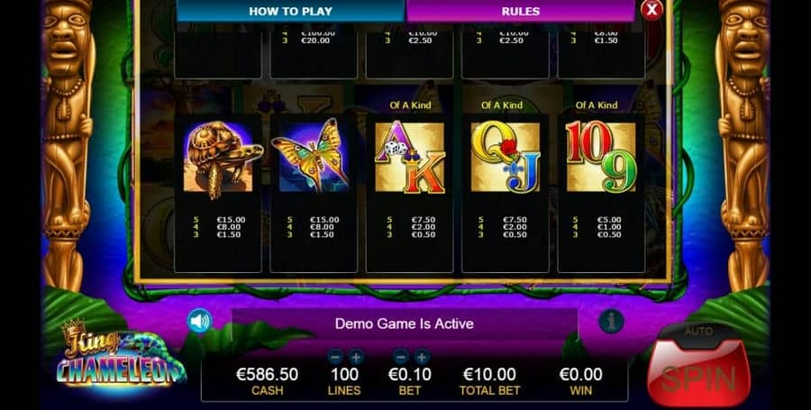
Task: Toggle AUTO spin above the SPIN button
Action: coord(698,331)
